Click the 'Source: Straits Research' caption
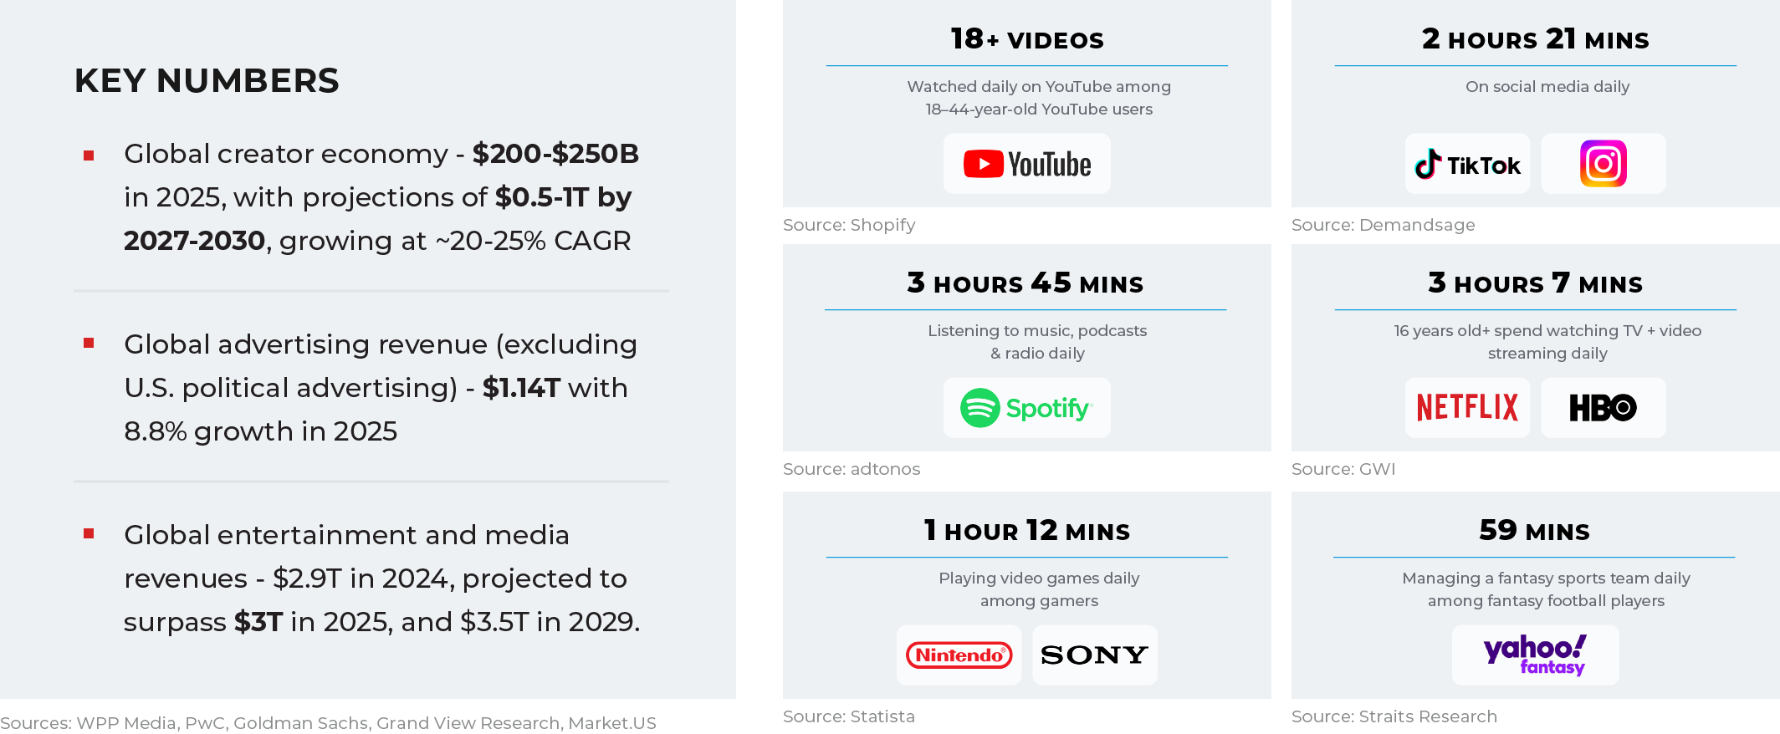The width and height of the screenshot is (1780, 734). click(x=1394, y=716)
